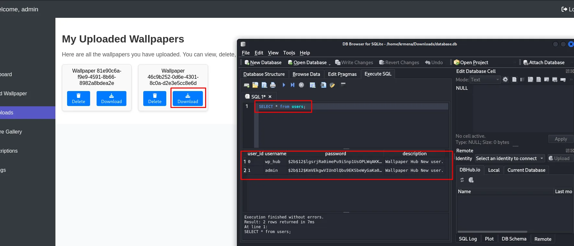Open the Edit menu
574x246 pixels.
(x=259, y=53)
